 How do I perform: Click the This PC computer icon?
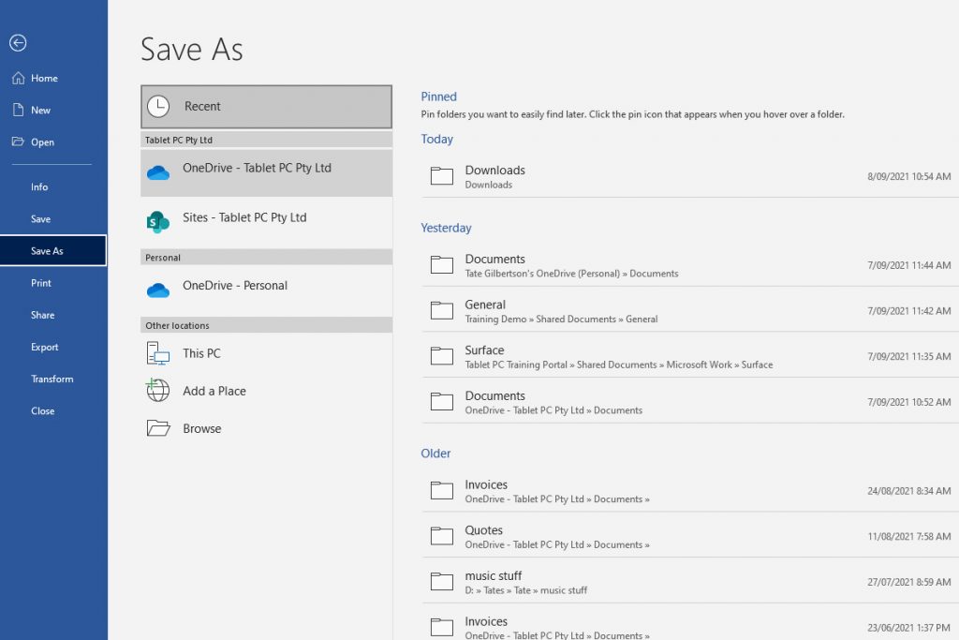pyautogui.click(x=157, y=353)
